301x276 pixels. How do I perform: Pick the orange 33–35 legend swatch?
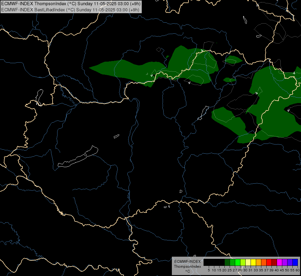tap(259, 263)
